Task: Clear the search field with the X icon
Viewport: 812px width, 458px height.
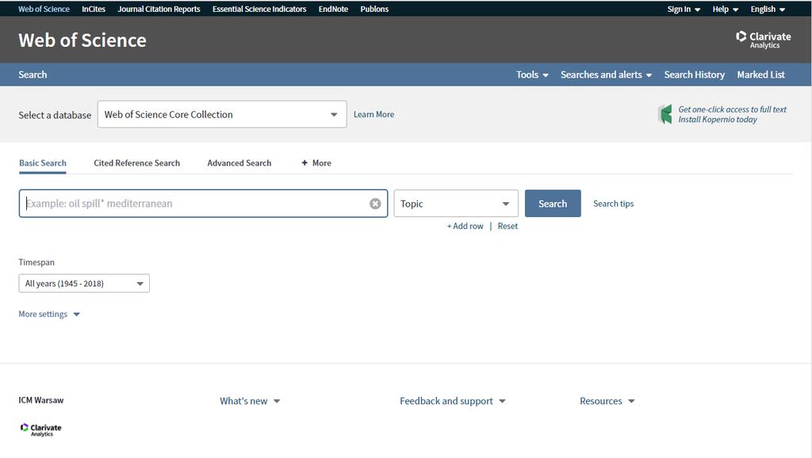Action: (375, 204)
